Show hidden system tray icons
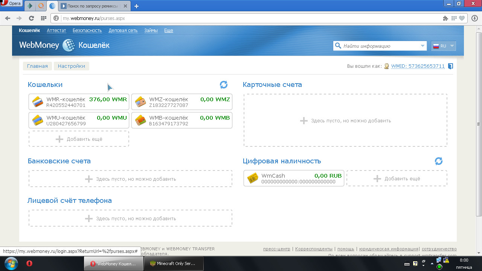This screenshot has height=271, width=482. [432, 263]
